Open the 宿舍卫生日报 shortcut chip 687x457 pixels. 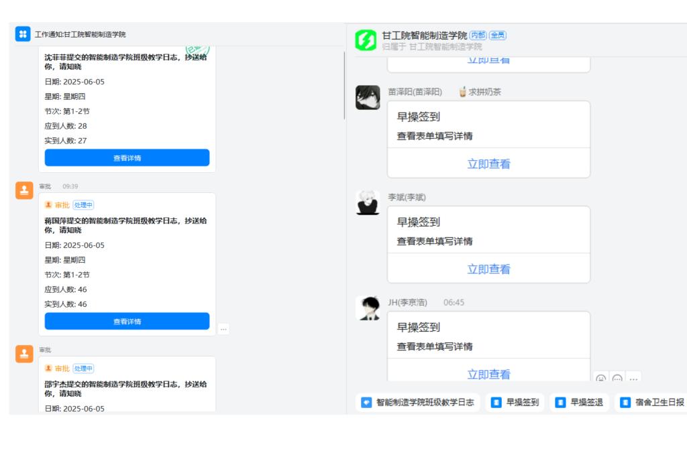[652, 403]
